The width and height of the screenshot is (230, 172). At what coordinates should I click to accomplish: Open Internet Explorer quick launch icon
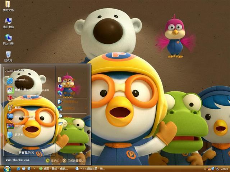click(x=18, y=169)
